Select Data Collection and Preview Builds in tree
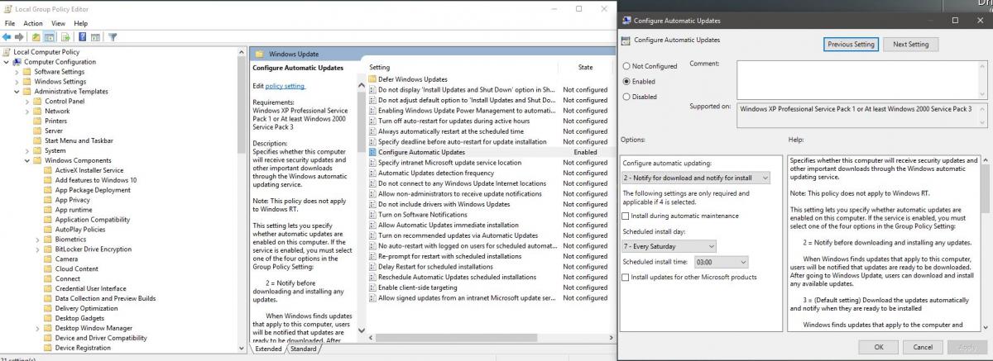Viewport: 993px width, 361px height. (x=105, y=298)
